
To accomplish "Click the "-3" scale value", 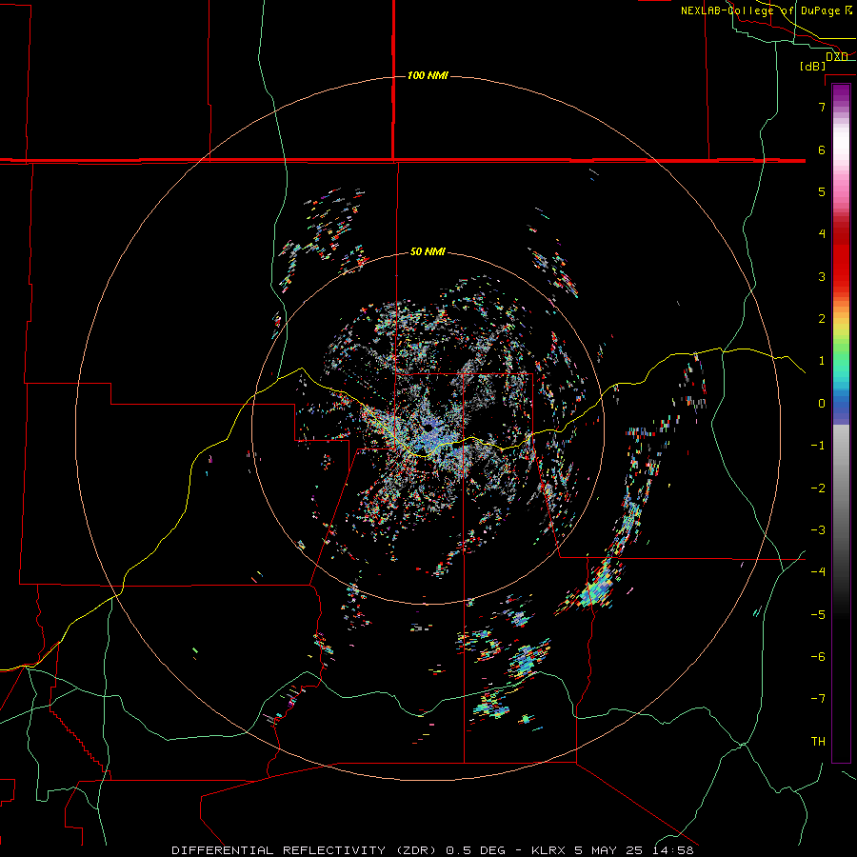I will pyautogui.click(x=818, y=530).
